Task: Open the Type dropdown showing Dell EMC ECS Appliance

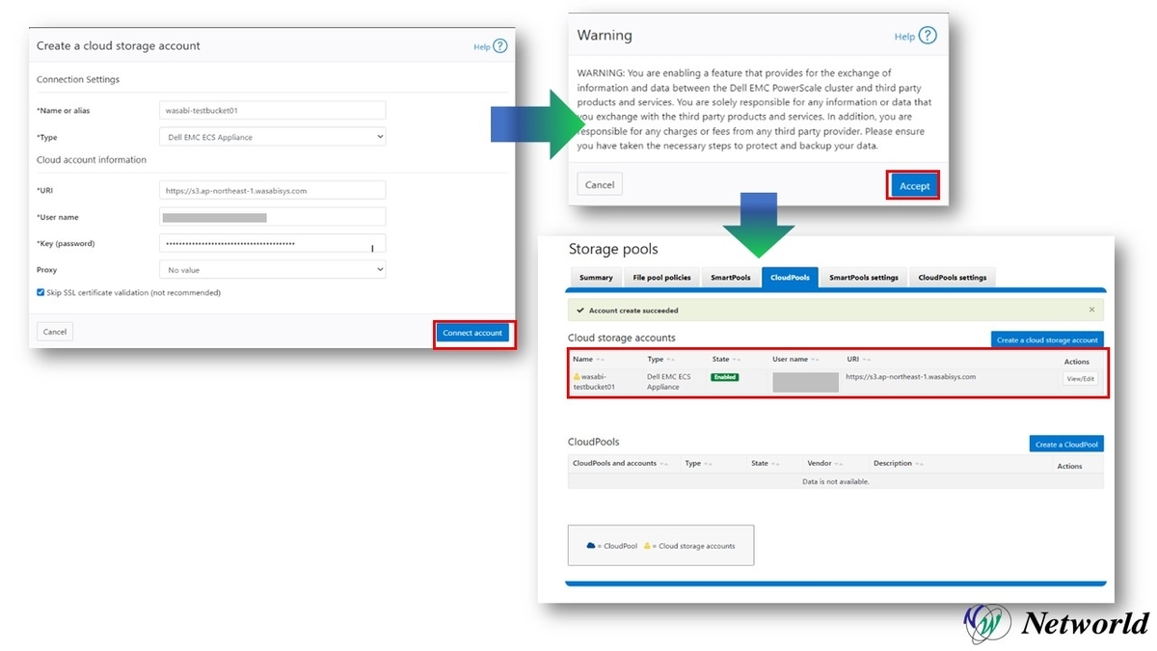Action: pos(273,137)
